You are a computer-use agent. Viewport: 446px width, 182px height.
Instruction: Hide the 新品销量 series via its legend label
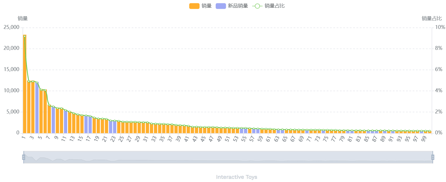(238, 6)
